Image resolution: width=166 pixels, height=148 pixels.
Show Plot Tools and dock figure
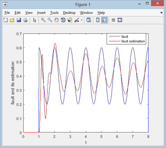tap(120, 20)
